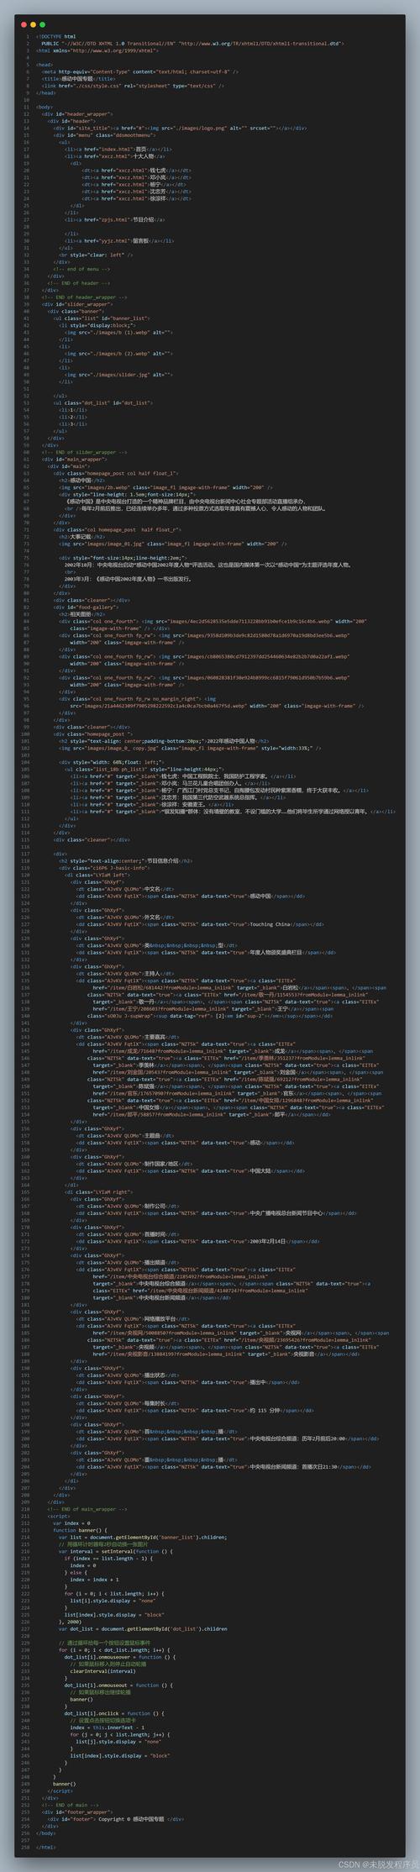
Task: Click the w3.org xhtml1-transitional.dtd URL string
Action: coord(263,44)
